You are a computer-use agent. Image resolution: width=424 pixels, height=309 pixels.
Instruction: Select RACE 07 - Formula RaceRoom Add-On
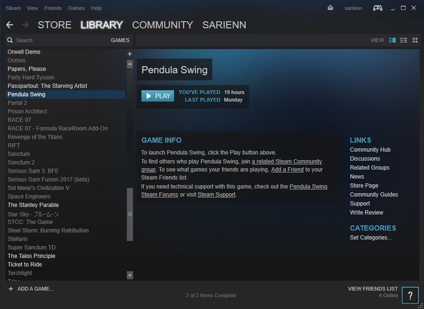(x=65, y=129)
